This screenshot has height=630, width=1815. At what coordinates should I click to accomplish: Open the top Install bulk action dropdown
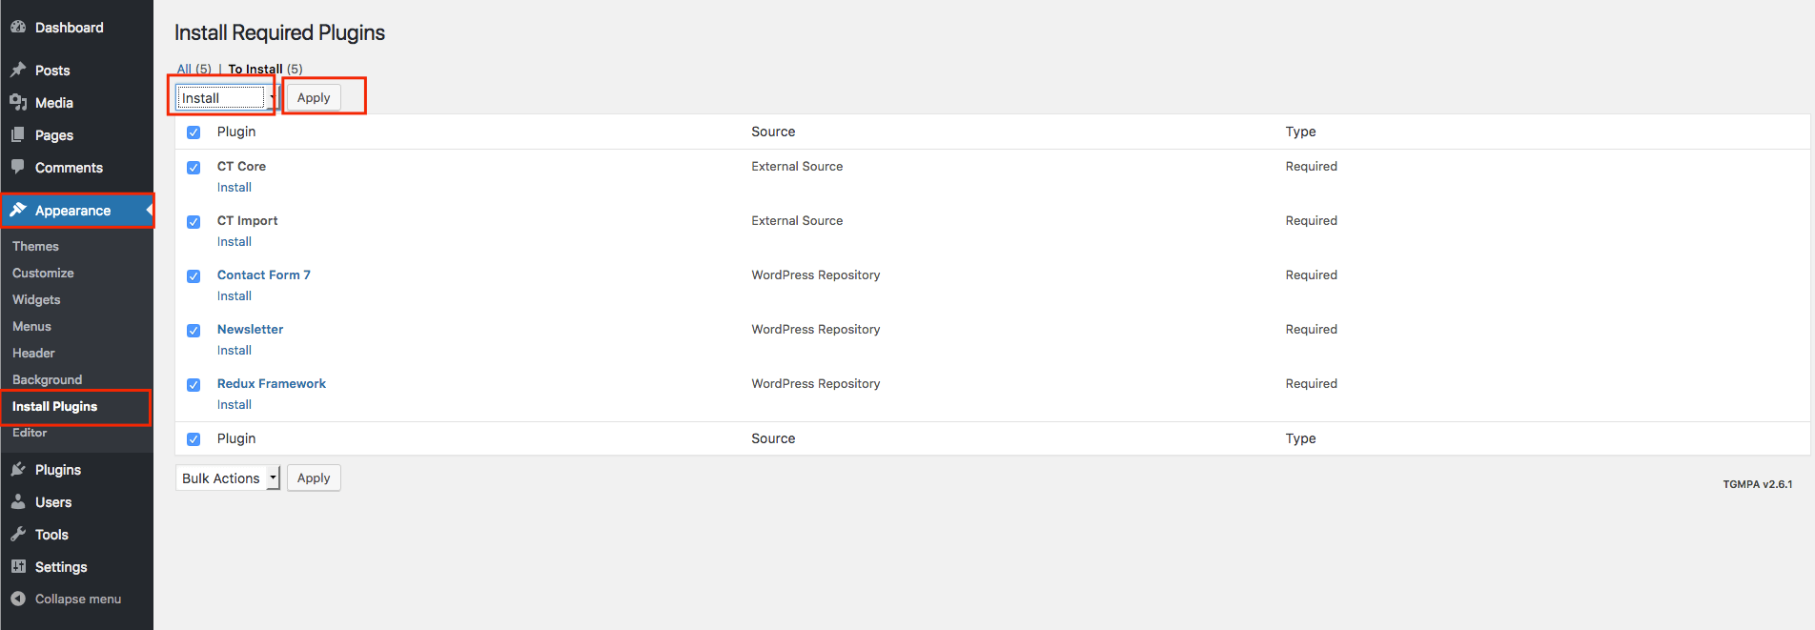pyautogui.click(x=227, y=97)
